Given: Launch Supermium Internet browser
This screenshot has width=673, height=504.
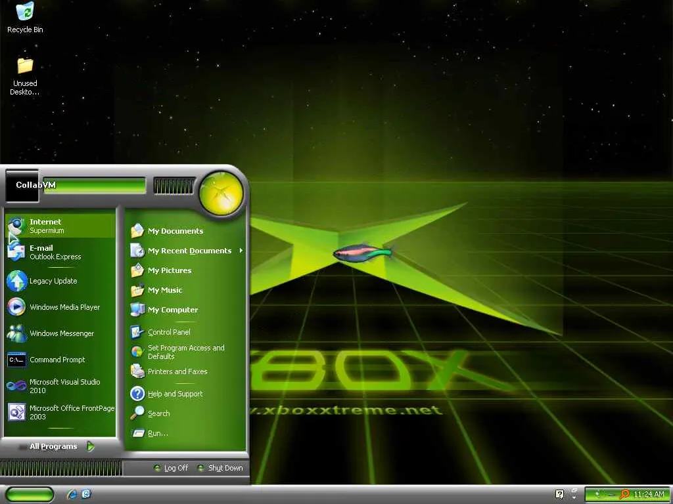Looking at the screenshot, I should coord(60,226).
